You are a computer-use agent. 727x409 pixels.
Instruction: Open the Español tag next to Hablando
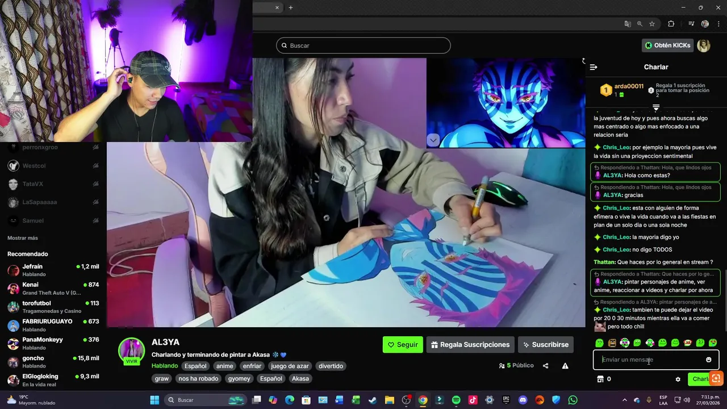(x=195, y=366)
